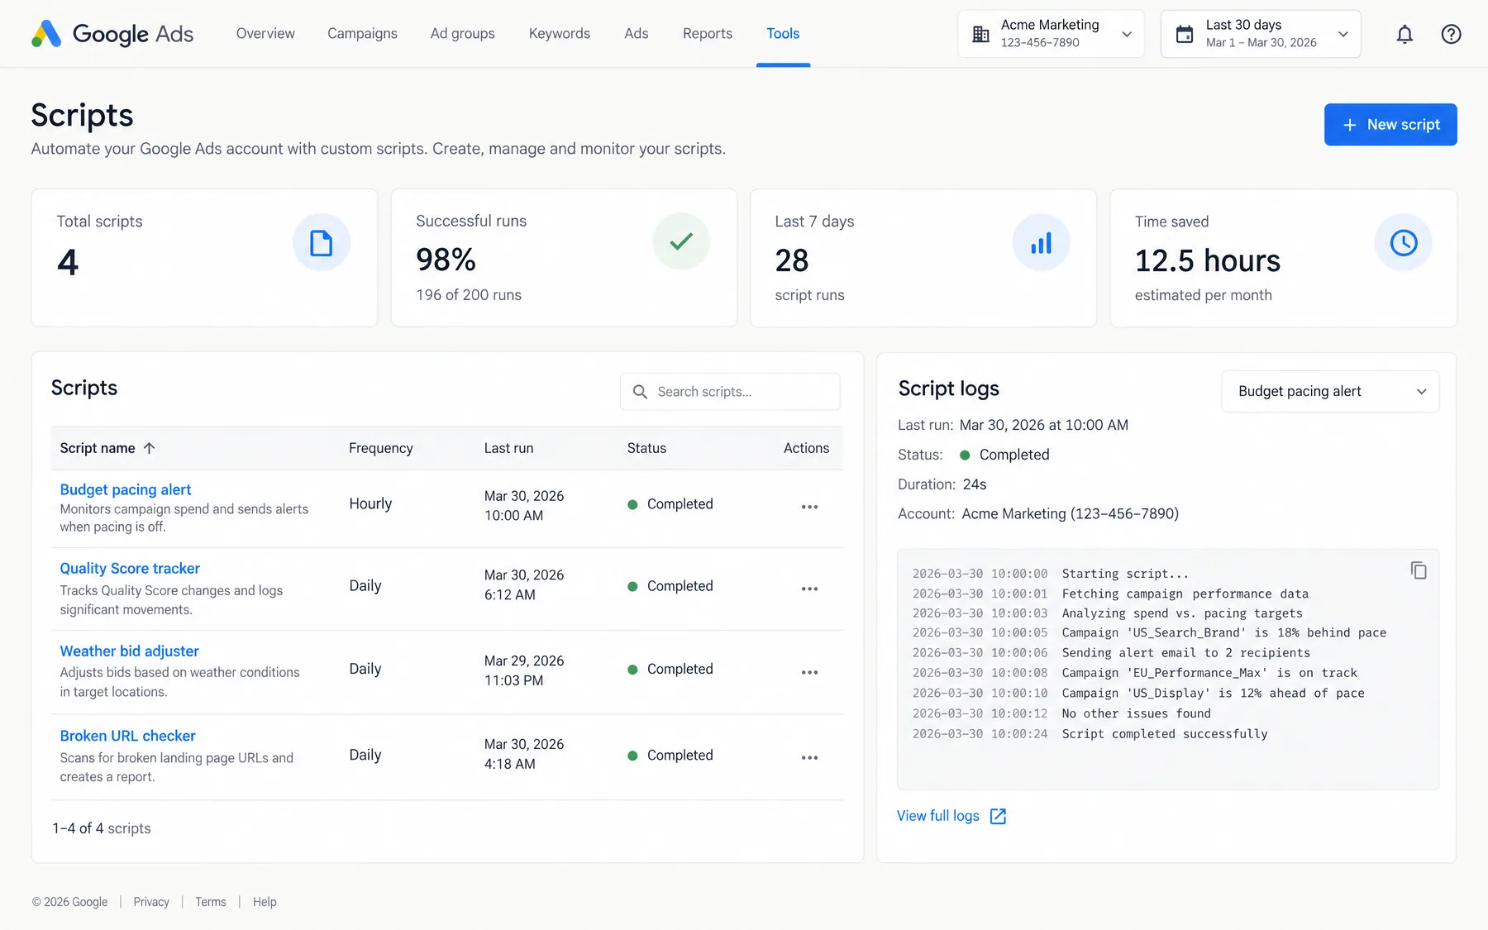Click the Google Ads logo

[112, 34]
